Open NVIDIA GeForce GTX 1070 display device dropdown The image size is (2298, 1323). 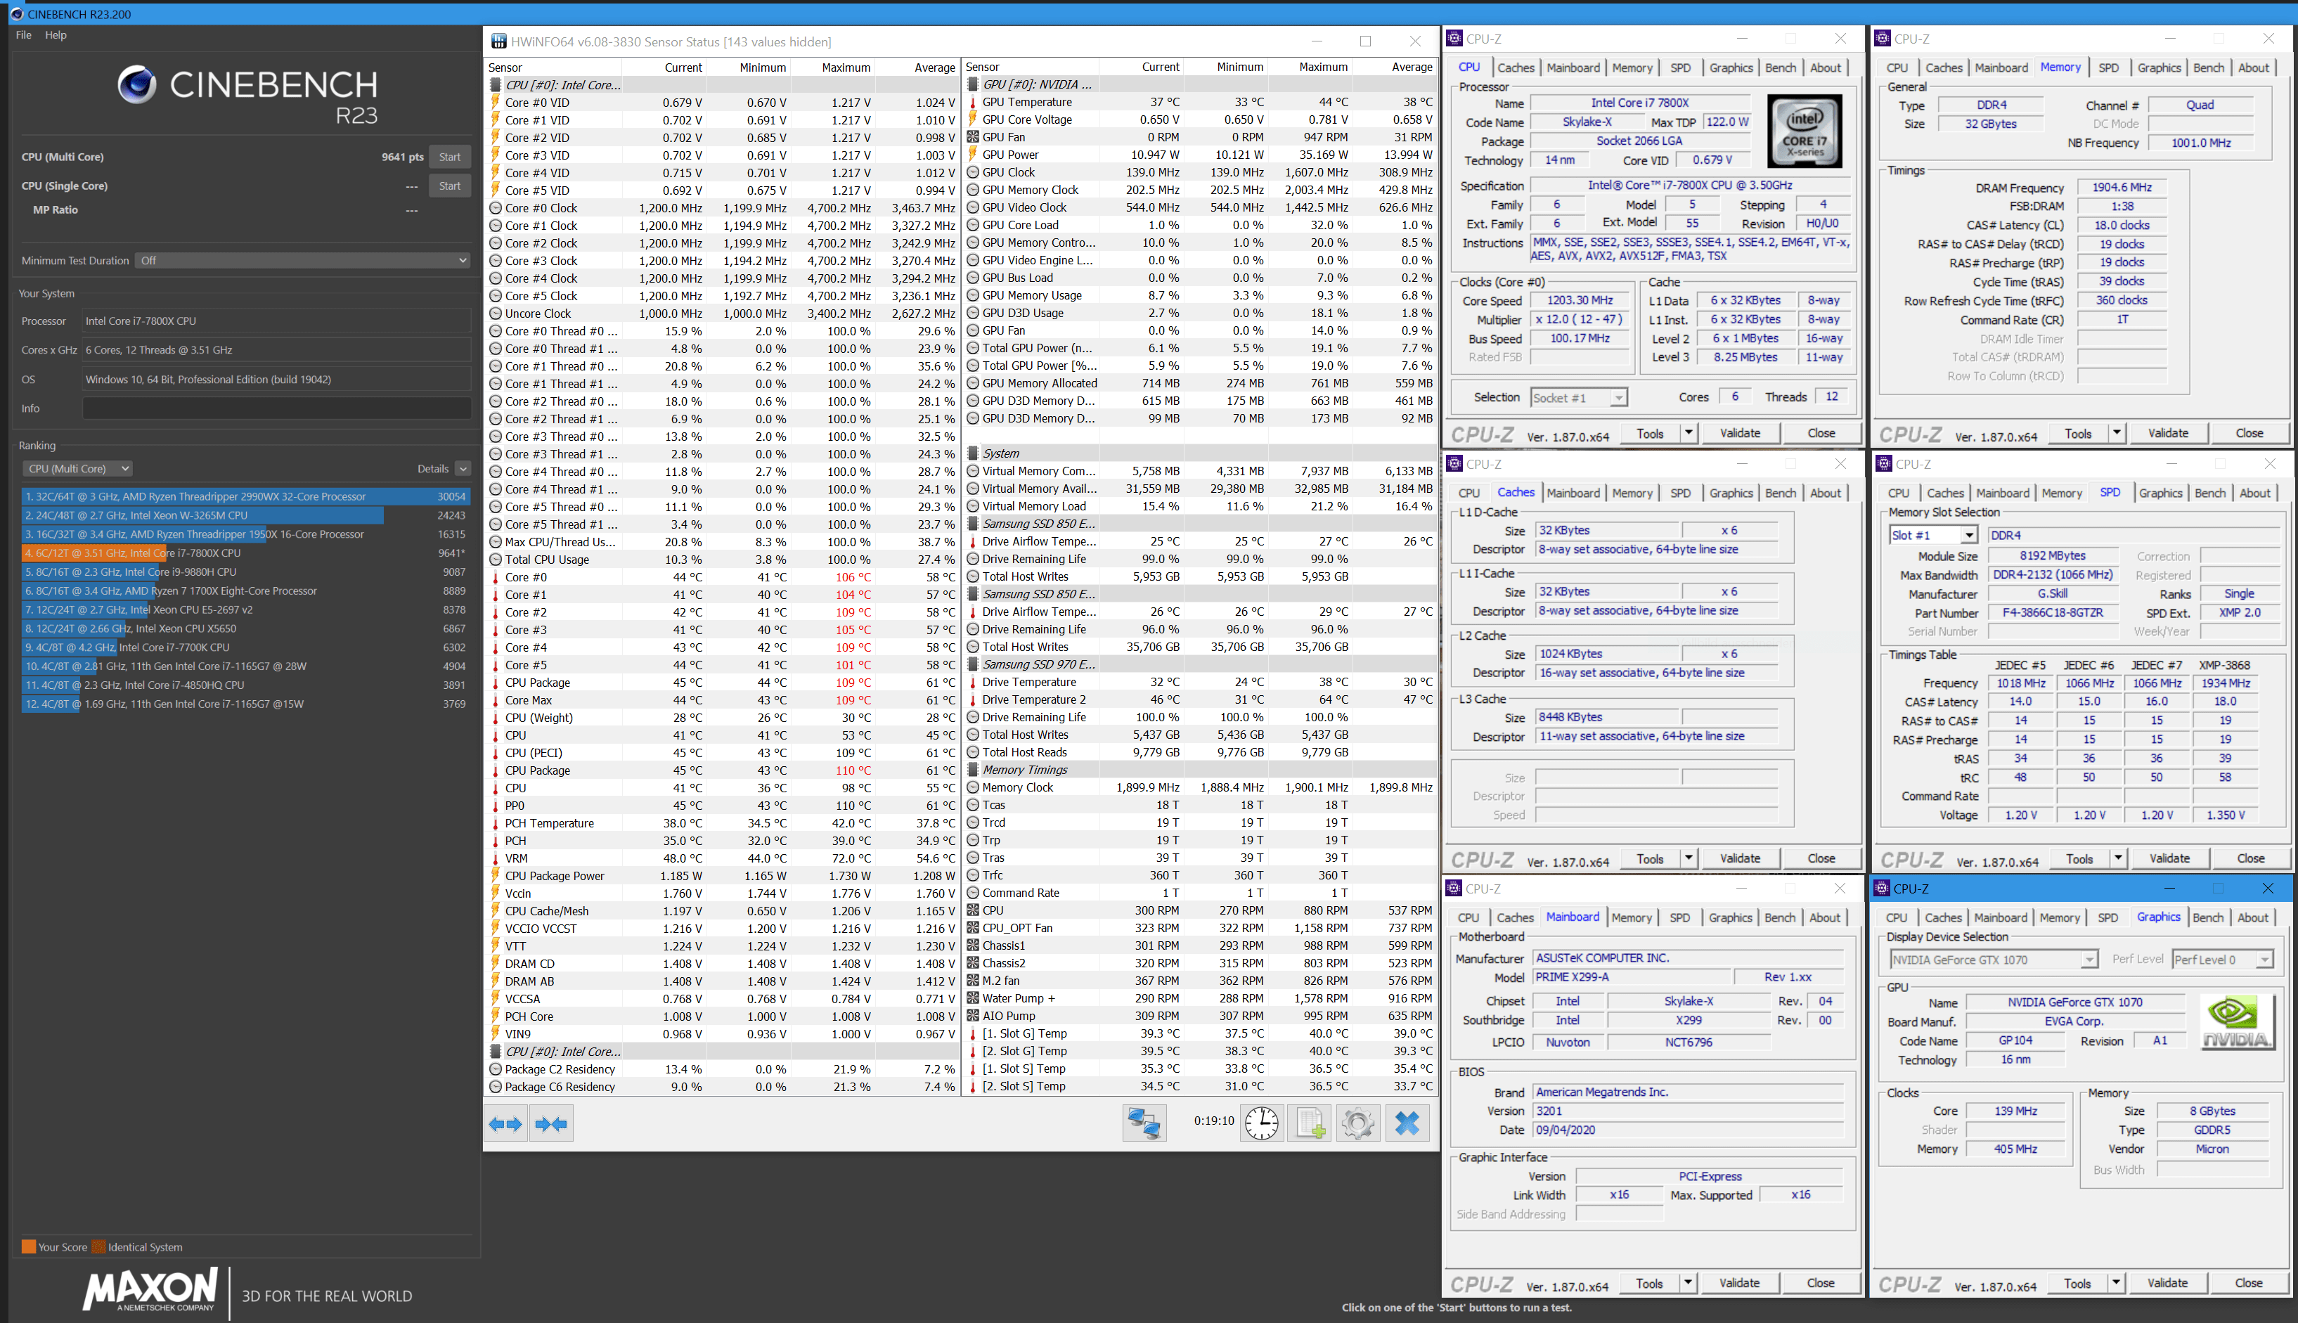(x=1993, y=960)
